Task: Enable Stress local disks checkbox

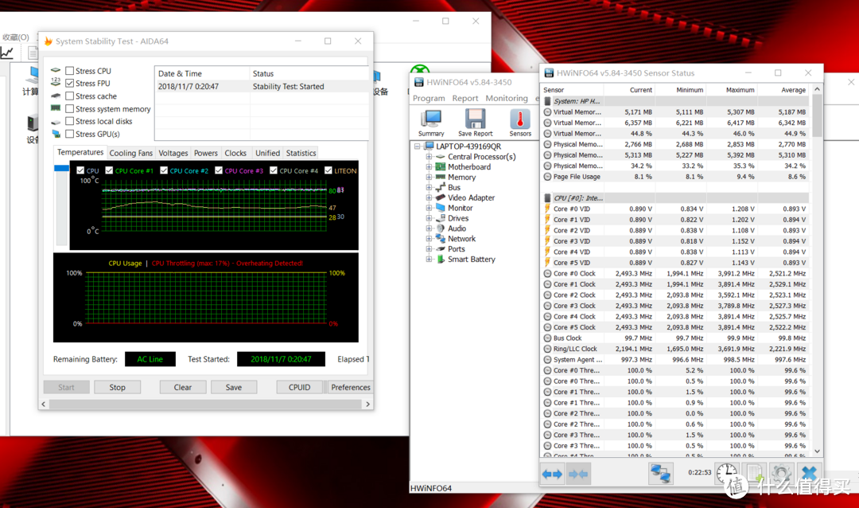Action: (69, 121)
